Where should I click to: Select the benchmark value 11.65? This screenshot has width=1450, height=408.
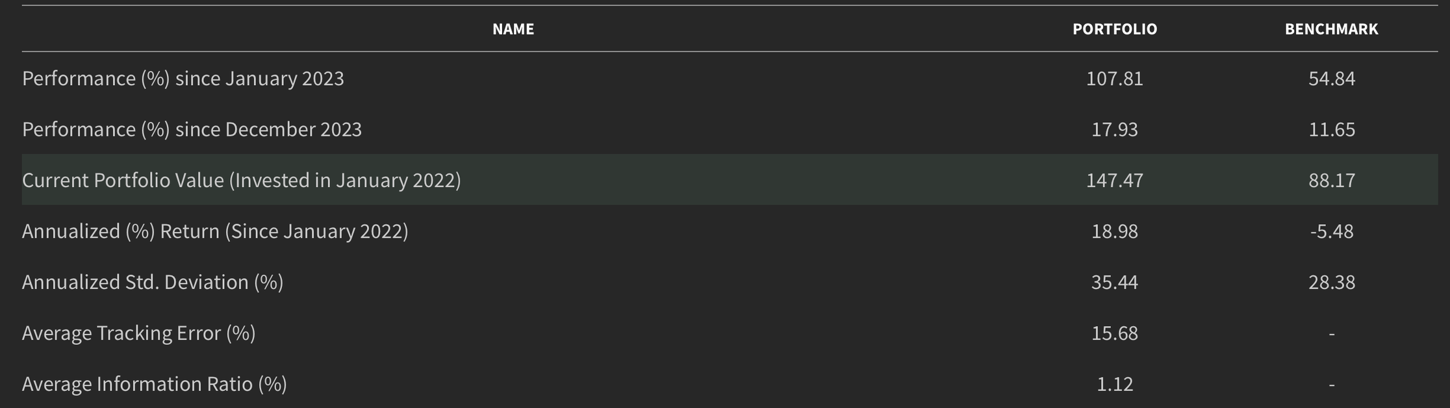click(1332, 129)
